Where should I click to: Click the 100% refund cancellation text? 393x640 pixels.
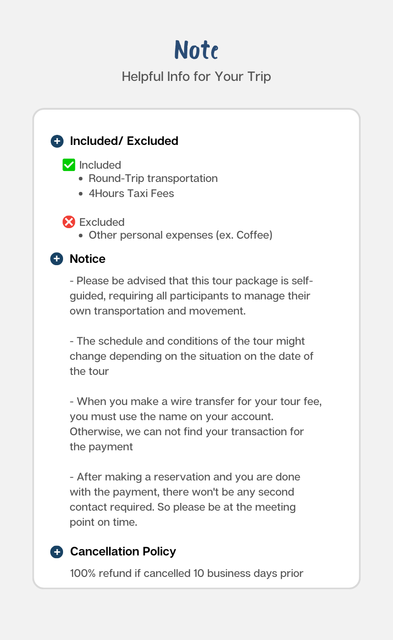pos(186,573)
